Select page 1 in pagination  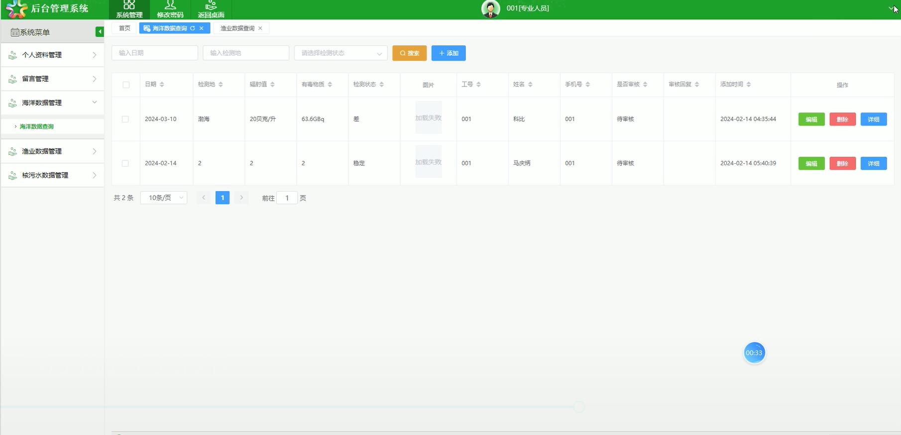pyautogui.click(x=223, y=198)
